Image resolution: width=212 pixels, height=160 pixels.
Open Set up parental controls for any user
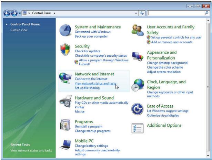(176, 38)
